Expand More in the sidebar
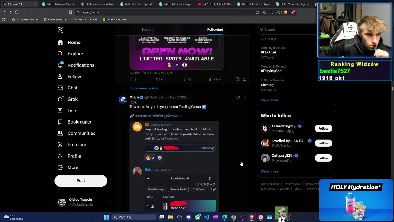Viewport: 394px width, 222px height. [68, 167]
